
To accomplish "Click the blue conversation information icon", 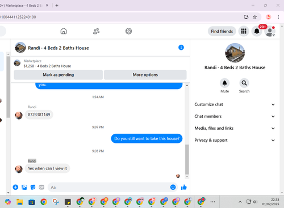I will point(181,48).
